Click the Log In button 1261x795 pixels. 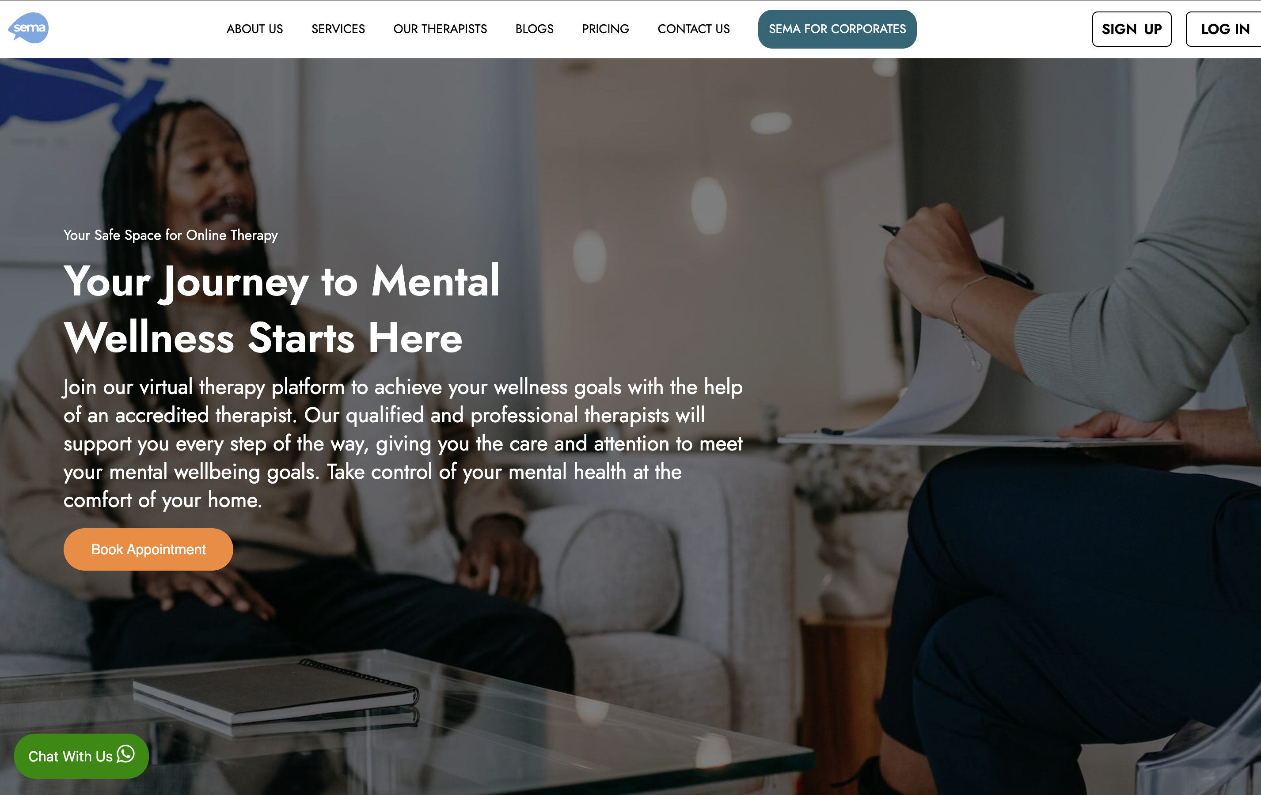click(x=1224, y=29)
